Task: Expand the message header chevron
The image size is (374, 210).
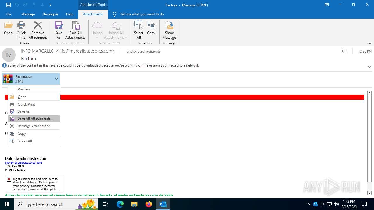Action: 370,67
